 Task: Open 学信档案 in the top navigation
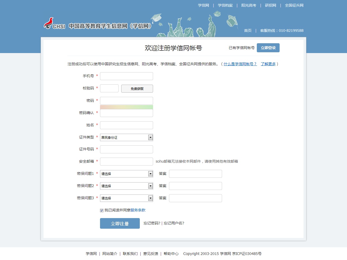(x=225, y=5)
